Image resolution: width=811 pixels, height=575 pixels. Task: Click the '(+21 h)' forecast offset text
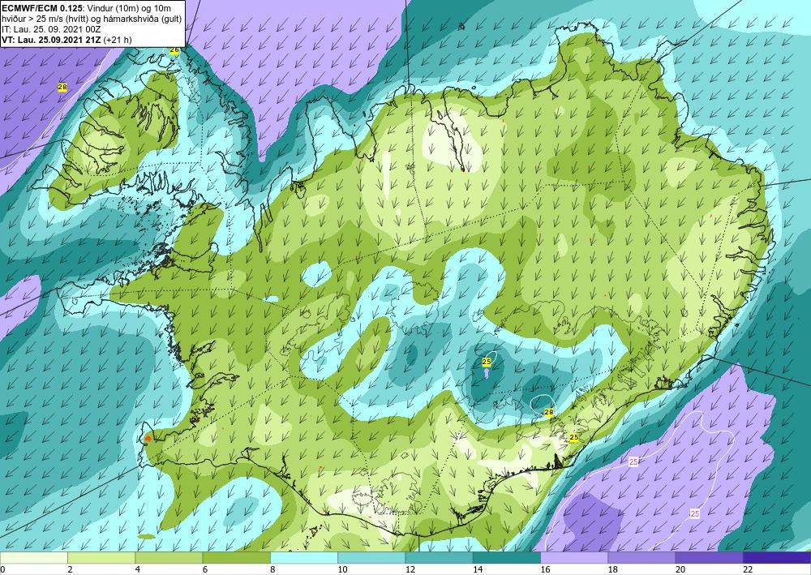118,40
